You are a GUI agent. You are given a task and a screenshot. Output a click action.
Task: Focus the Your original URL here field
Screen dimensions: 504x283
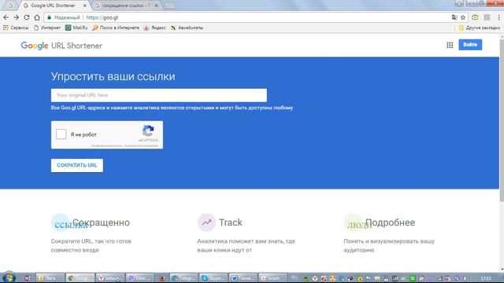(159, 95)
